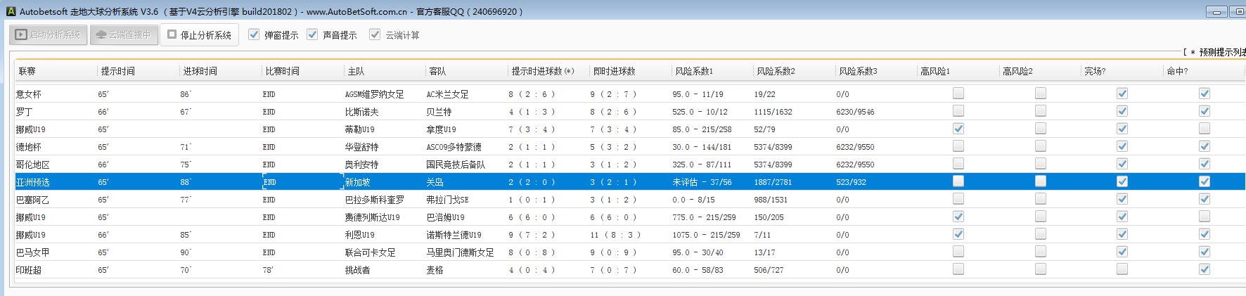Click the Autobetsoft app icon in title bar
This screenshot has height=296, width=1246.
pos(11,11)
